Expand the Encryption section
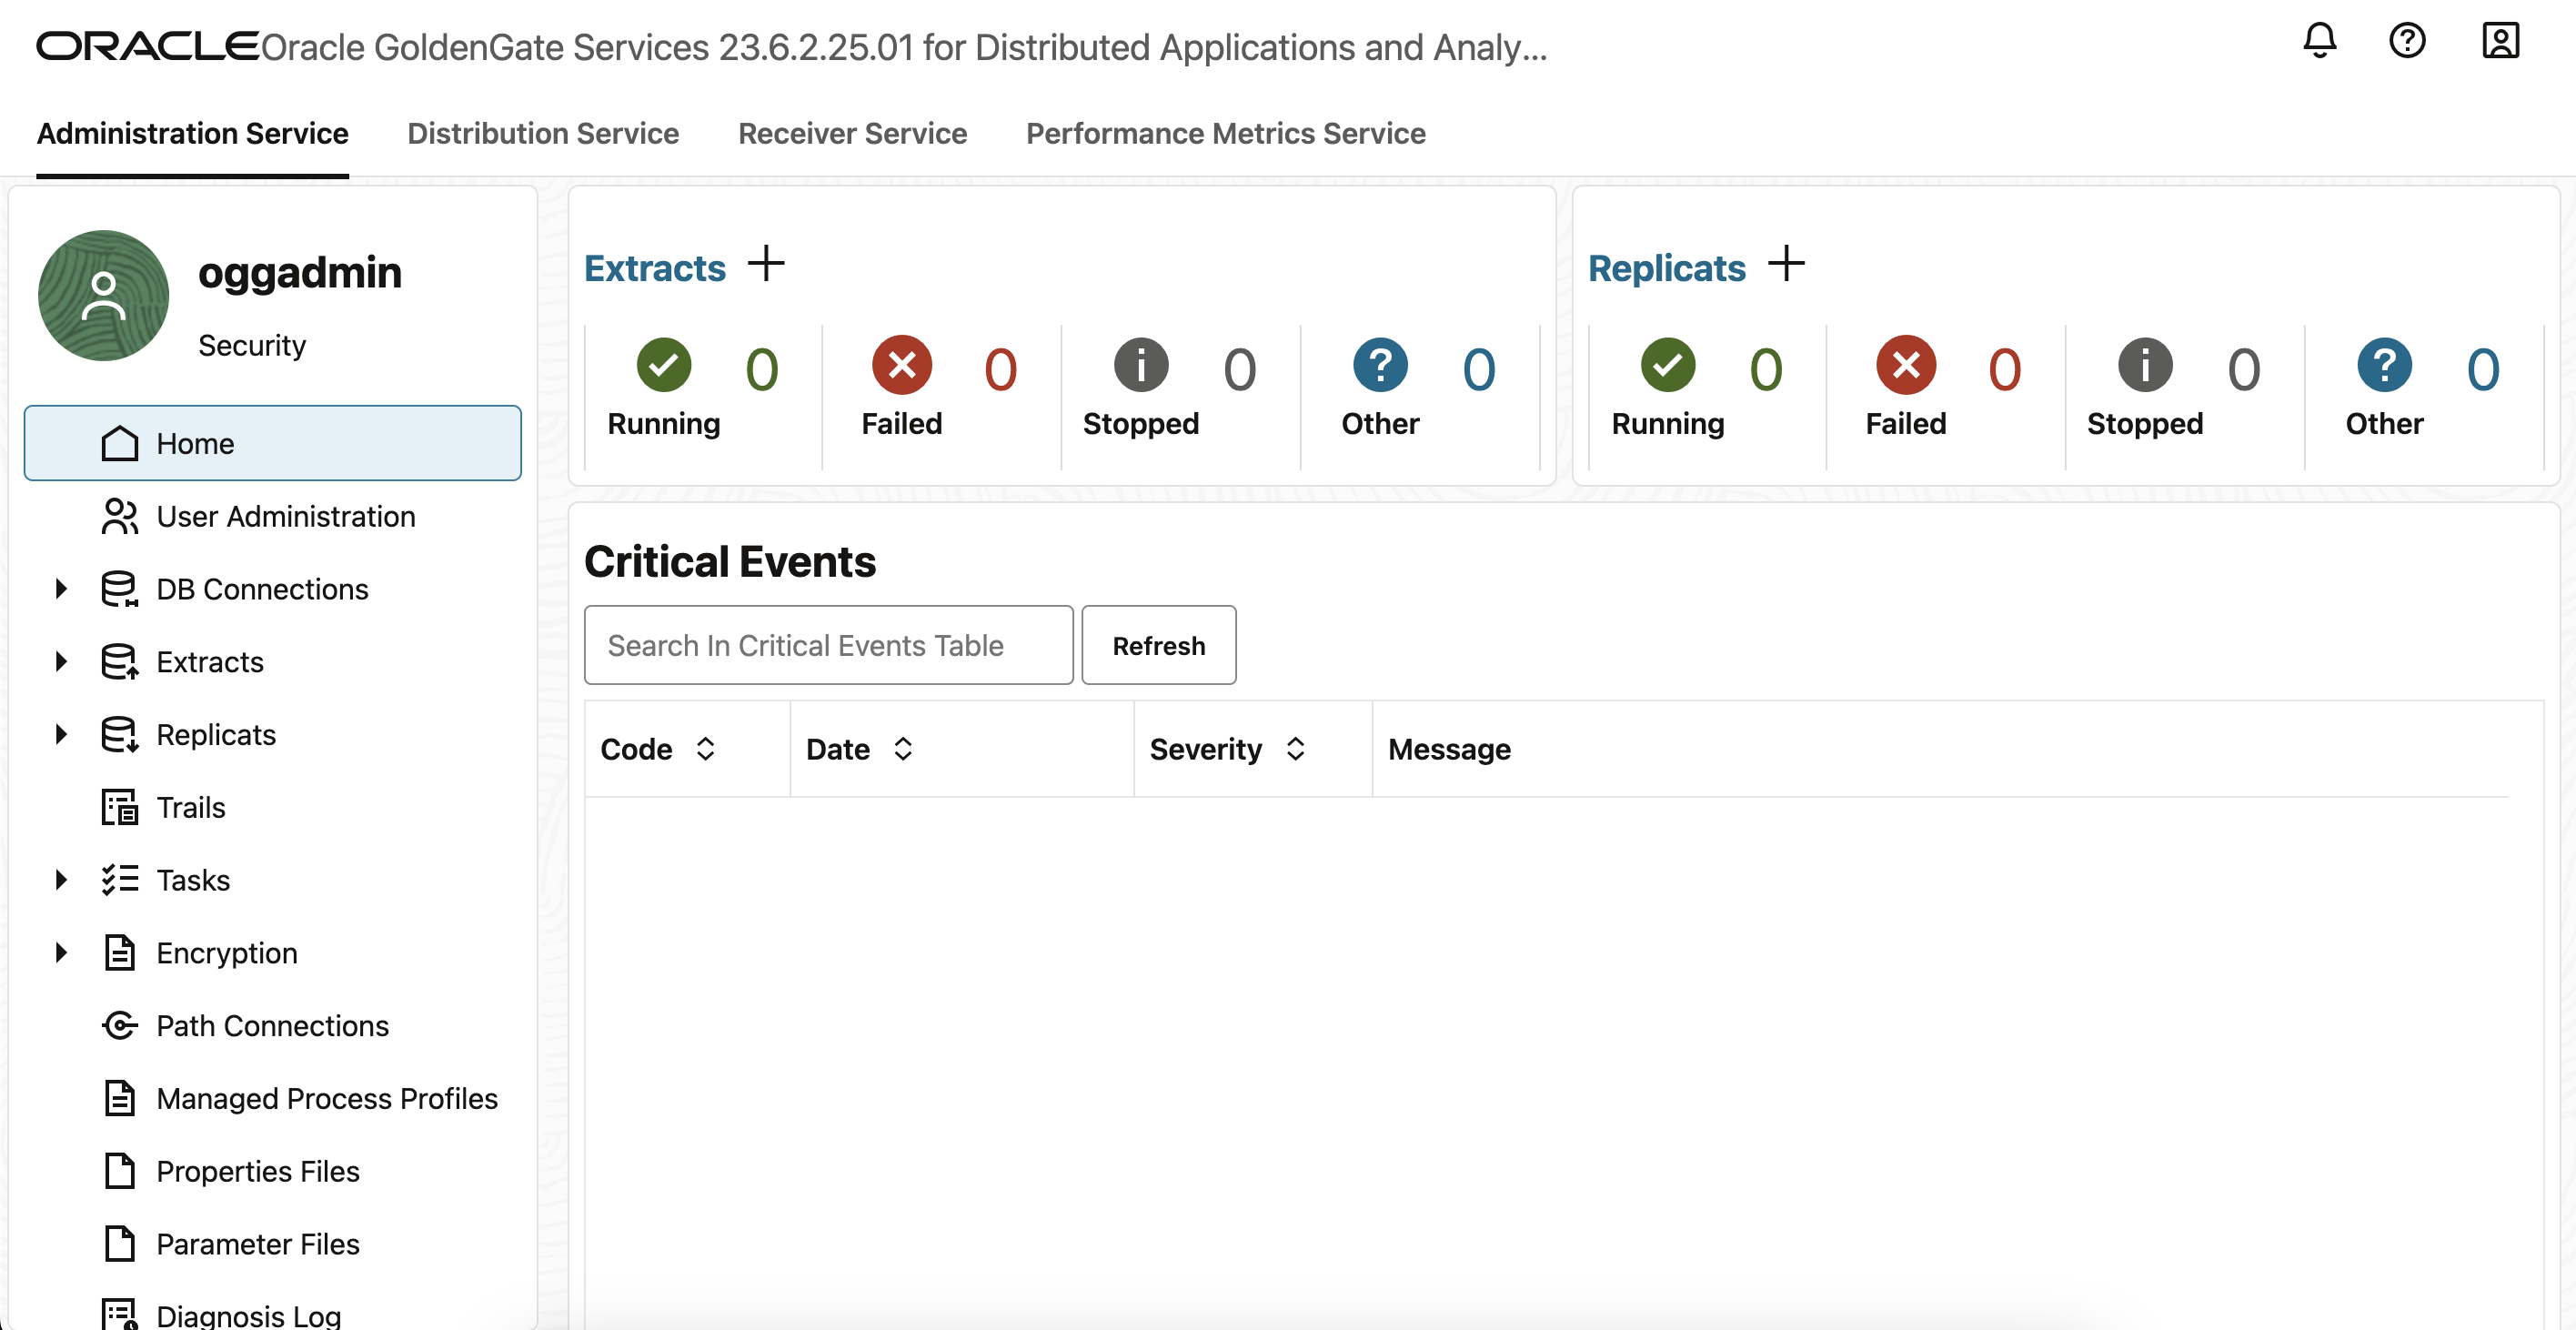The height and width of the screenshot is (1330, 2576). coord(60,952)
